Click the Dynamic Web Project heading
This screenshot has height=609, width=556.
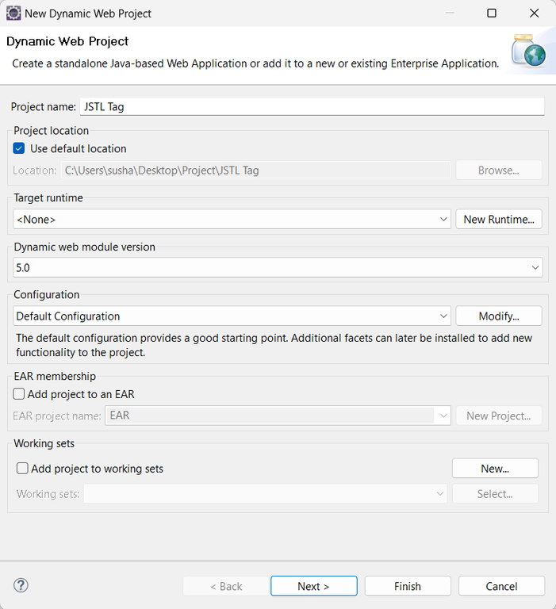(x=67, y=41)
